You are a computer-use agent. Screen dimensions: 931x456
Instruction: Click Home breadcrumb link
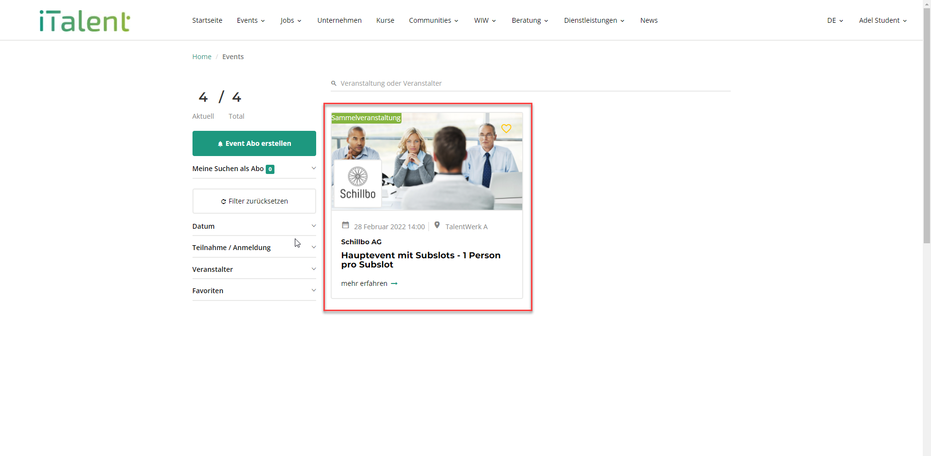coord(202,57)
